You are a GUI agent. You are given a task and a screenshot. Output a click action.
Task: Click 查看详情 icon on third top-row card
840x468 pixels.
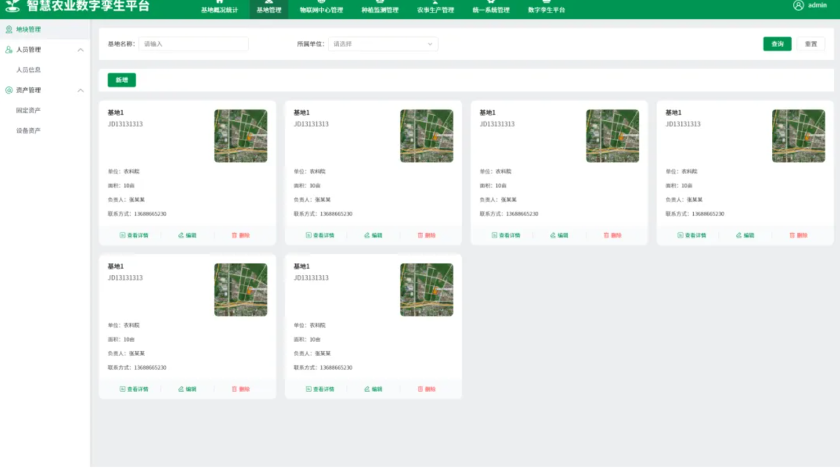[495, 235]
